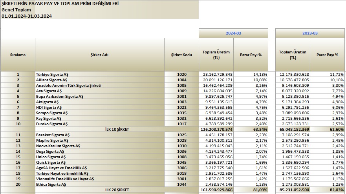Select value 9.464.353.555 for HDI Sigorta

[x=216, y=108]
